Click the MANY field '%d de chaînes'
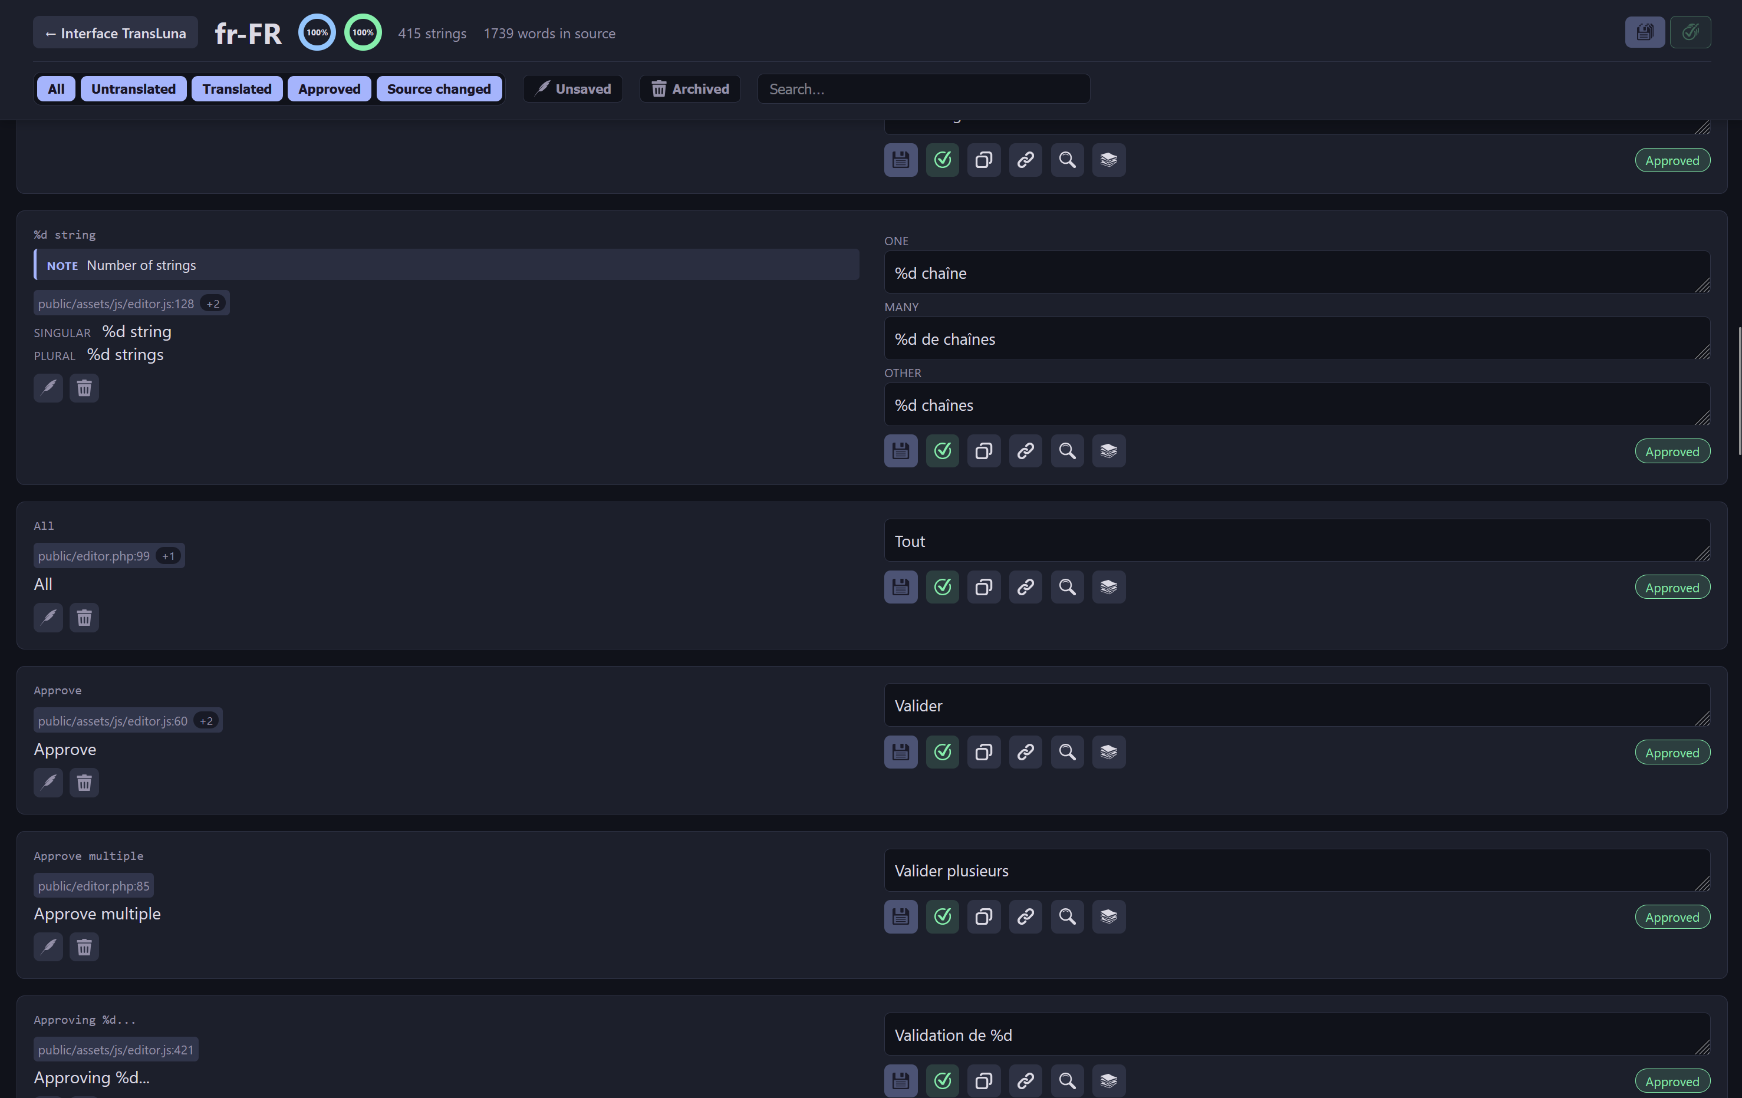The height and width of the screenshot is (1098, 1742). 1296,338
